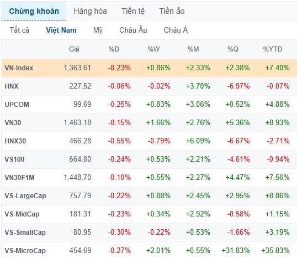
Task: Select the Tất cả filter
Action: (x=19, y=30)
